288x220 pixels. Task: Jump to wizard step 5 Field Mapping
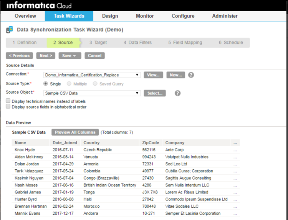[185, 43]
